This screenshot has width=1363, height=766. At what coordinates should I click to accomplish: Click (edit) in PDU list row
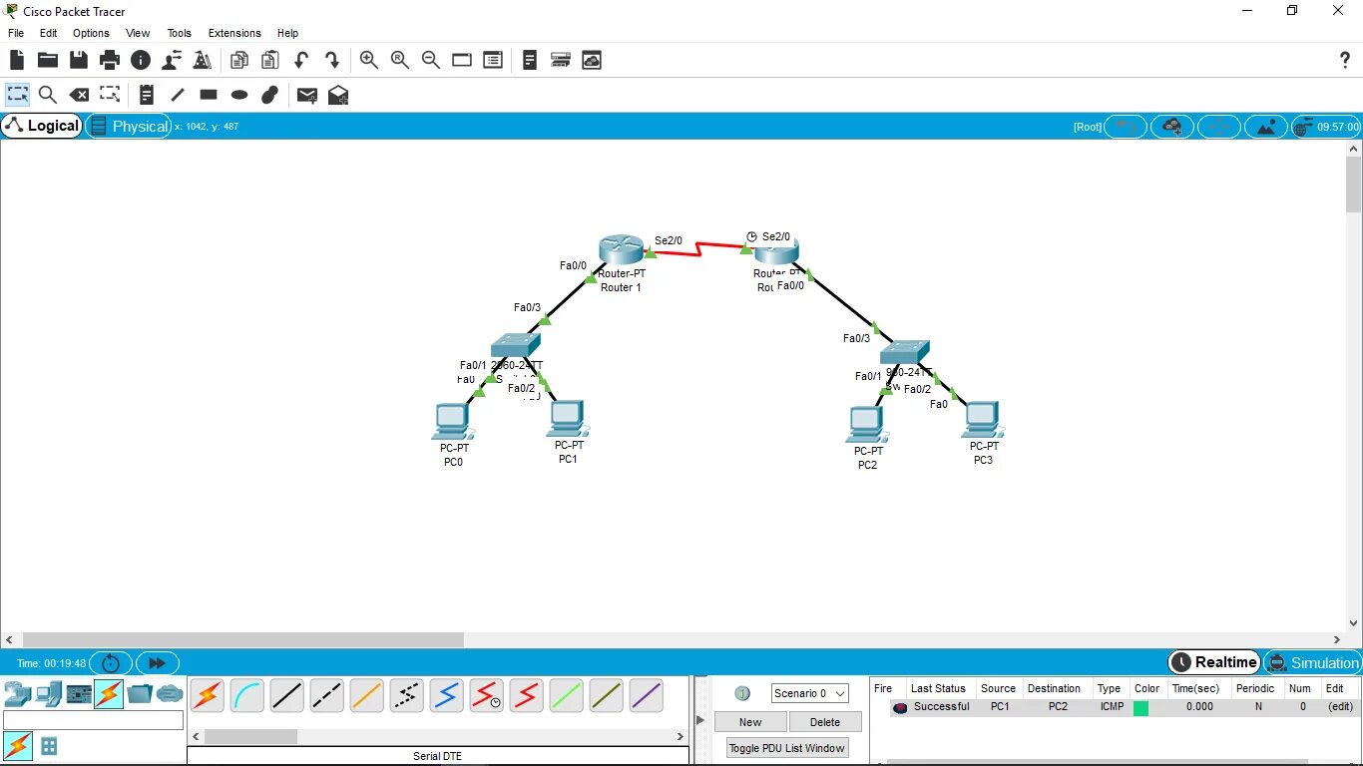pyautogui.click(x=1340, y=707)
